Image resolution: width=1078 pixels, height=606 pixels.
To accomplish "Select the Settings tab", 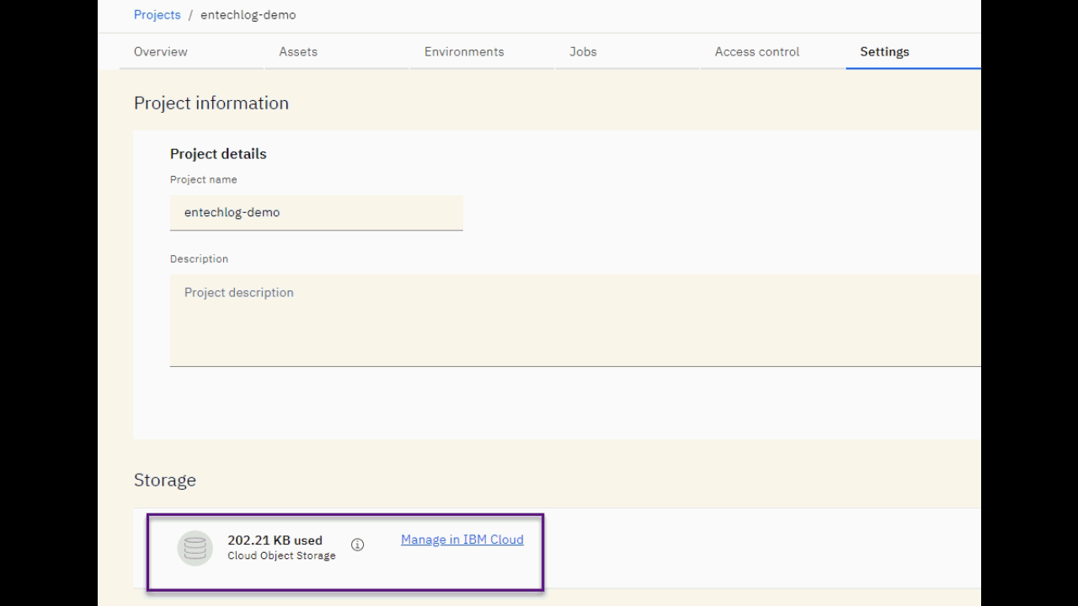I will coord(884,51).
